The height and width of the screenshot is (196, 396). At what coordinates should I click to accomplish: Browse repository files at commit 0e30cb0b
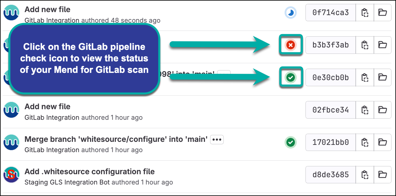[x=383, y=78]
